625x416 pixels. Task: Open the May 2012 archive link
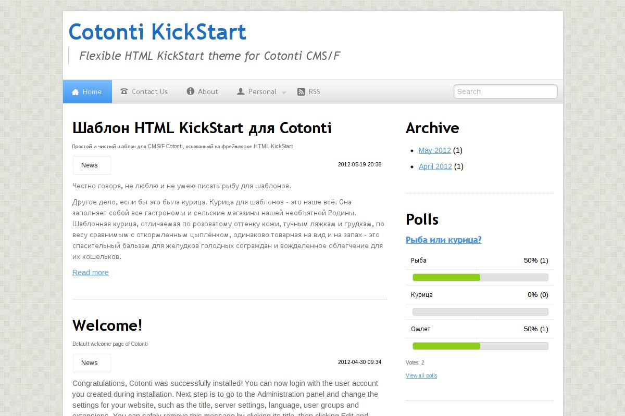click(x=435, y=150)
